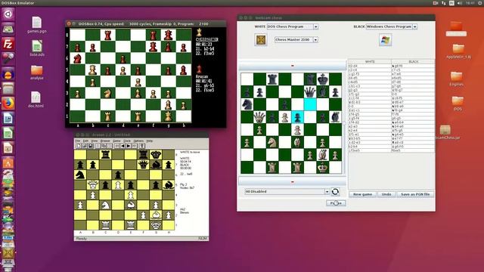Image resolution: width=484 pixels, height=272 pixels.
Task: Open the spreadsheet app in the launcher
Action: click(x=8, y=133)
